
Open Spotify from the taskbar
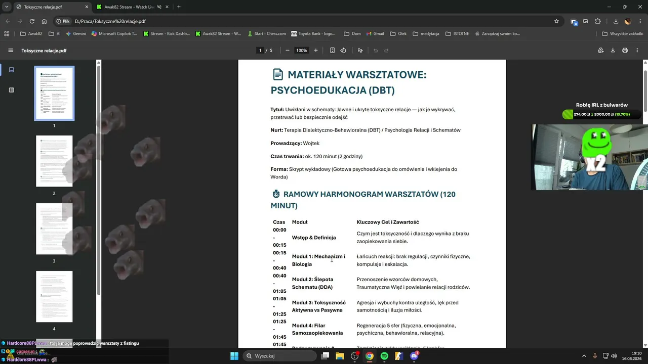click(384, 356)
